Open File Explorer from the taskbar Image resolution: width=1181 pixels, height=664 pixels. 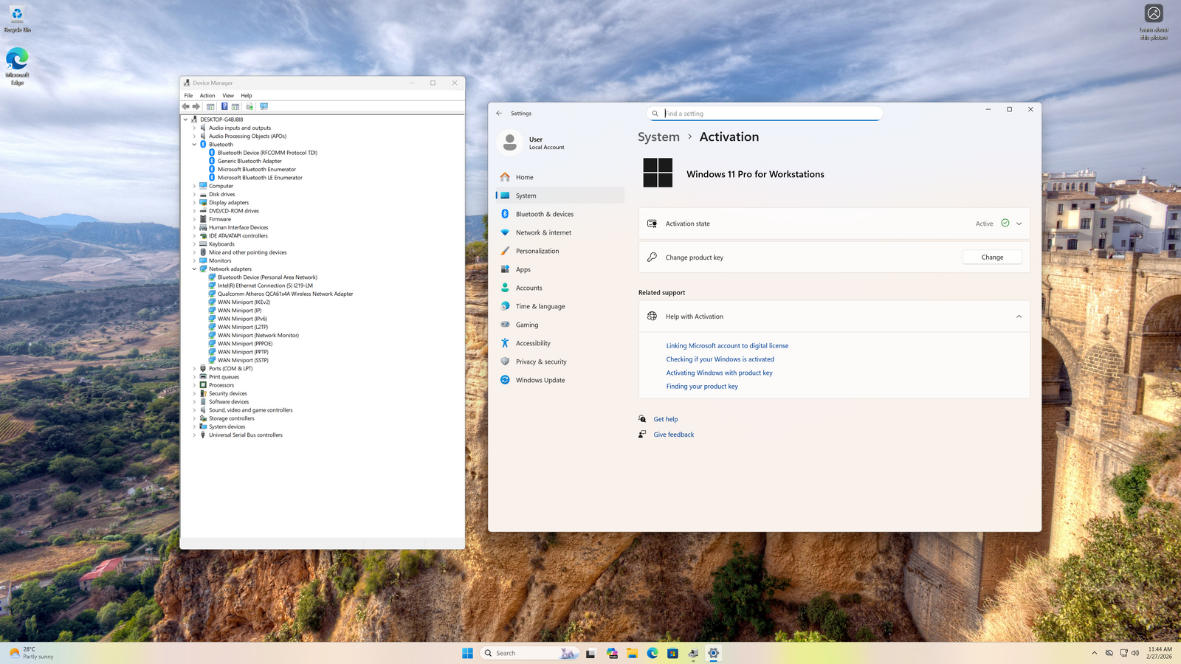pyautogui.click(x=632, y=653)
